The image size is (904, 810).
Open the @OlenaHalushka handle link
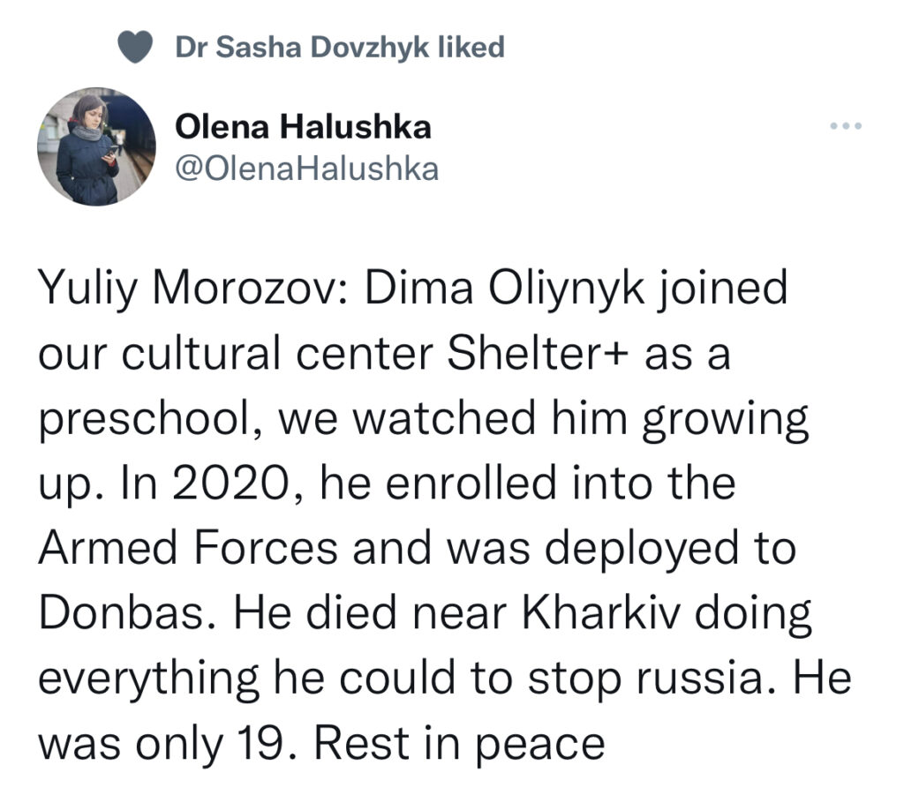click(x=306, y=169)
